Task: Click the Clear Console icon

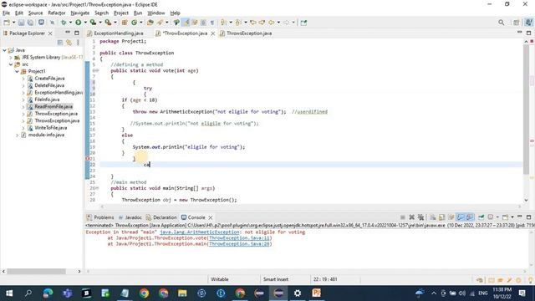Action: point(433,217)
